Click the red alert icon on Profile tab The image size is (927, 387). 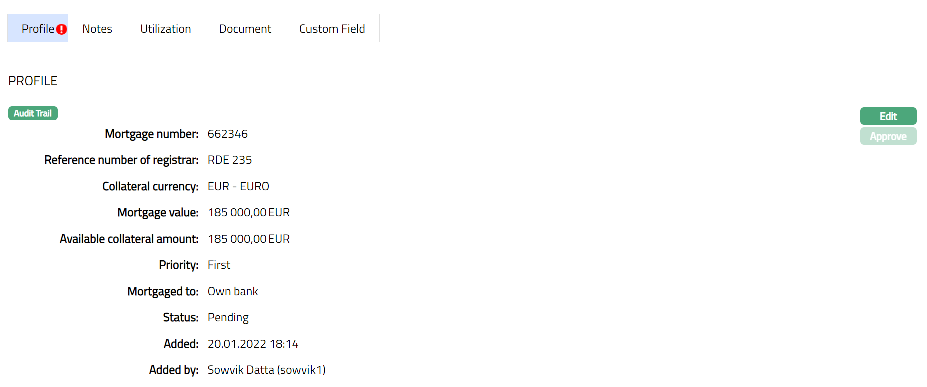(x=61, y=29)
